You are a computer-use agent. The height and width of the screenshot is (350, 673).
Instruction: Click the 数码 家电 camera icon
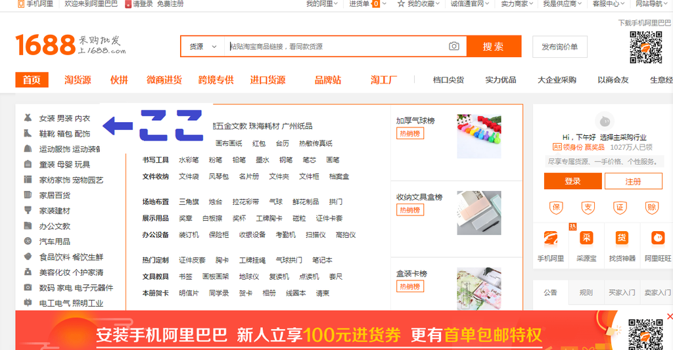click(28, 288)
